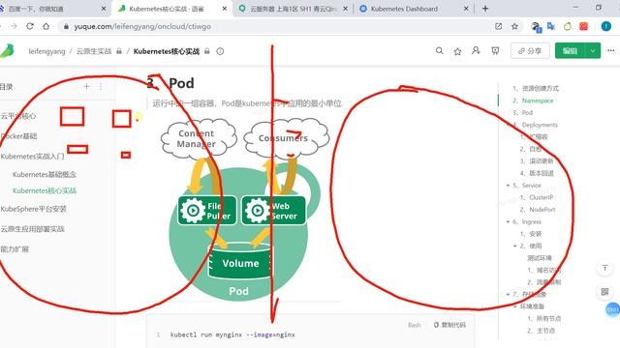Collapse the 6. Ingress outline section

tap(508, 221)
